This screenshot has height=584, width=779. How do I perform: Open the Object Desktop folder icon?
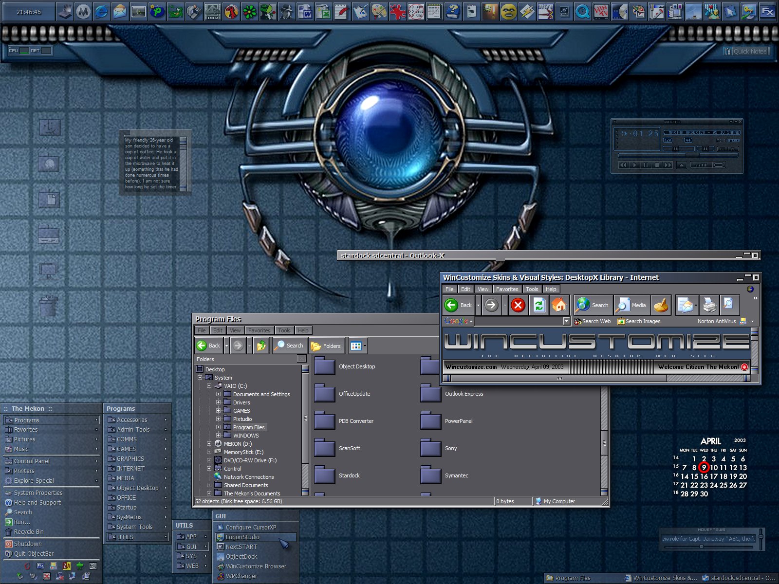325,366
